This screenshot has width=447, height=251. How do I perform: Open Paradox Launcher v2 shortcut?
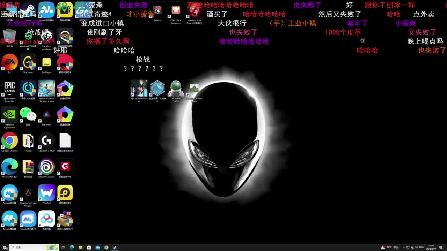pyautogui.click(x=46, y=39)
